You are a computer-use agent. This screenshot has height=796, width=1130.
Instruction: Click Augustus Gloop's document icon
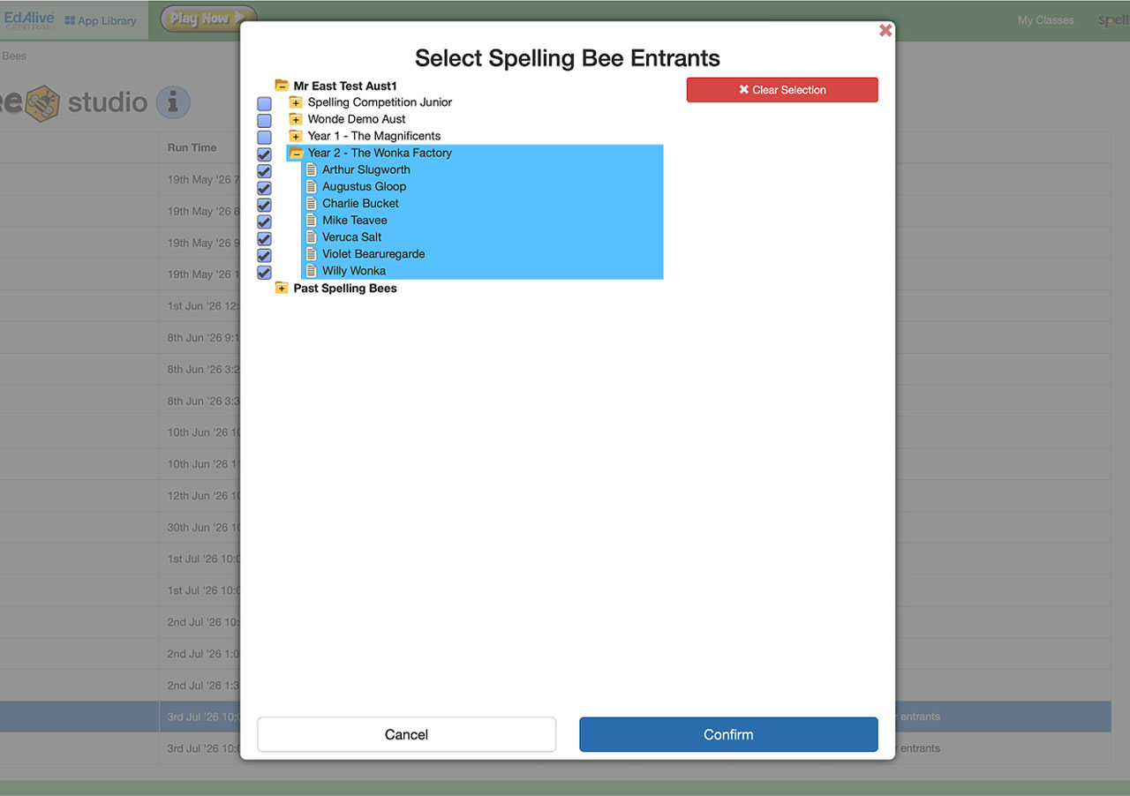(x=311, y=186)
